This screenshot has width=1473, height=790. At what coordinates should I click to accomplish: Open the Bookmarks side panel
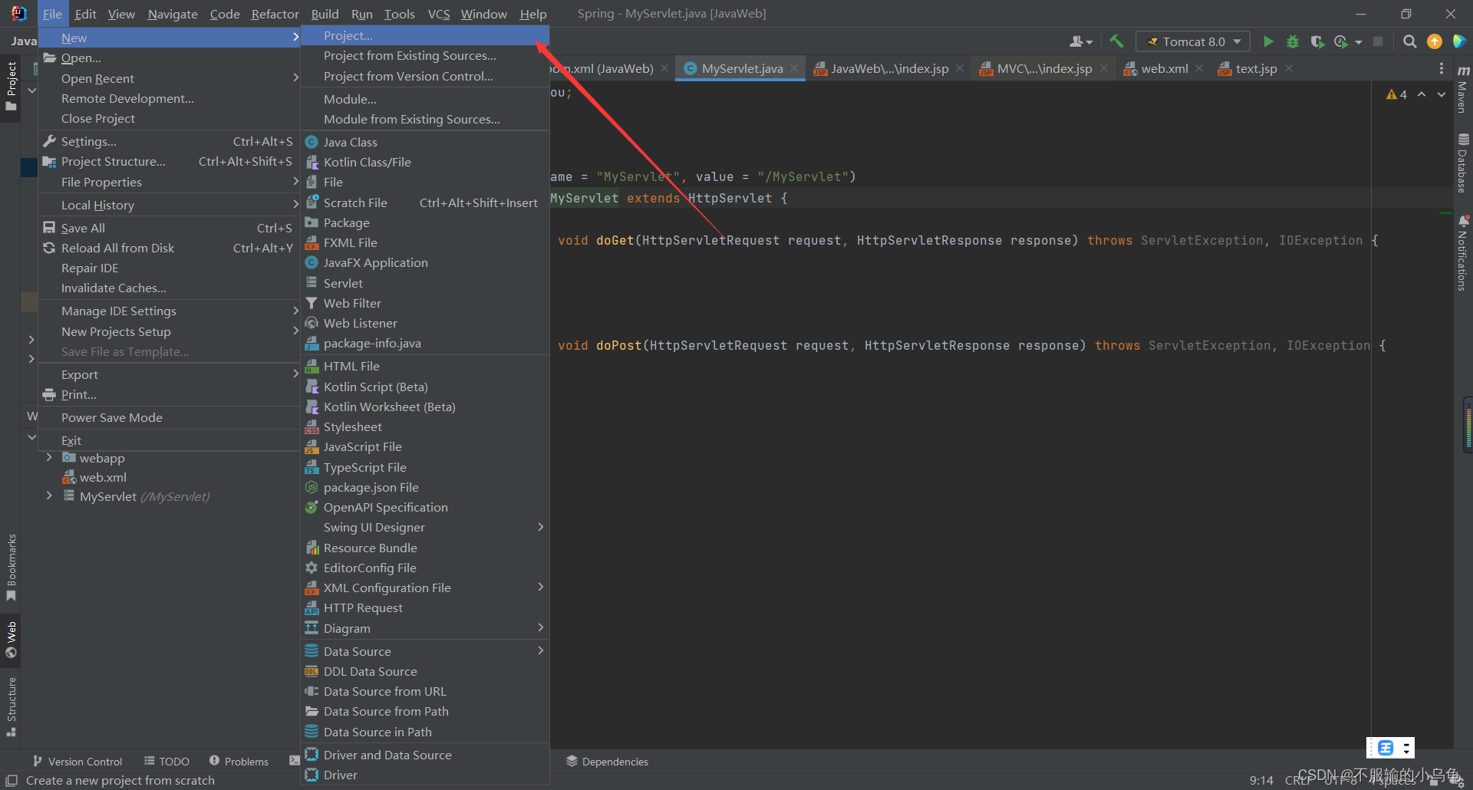point(11,568)
